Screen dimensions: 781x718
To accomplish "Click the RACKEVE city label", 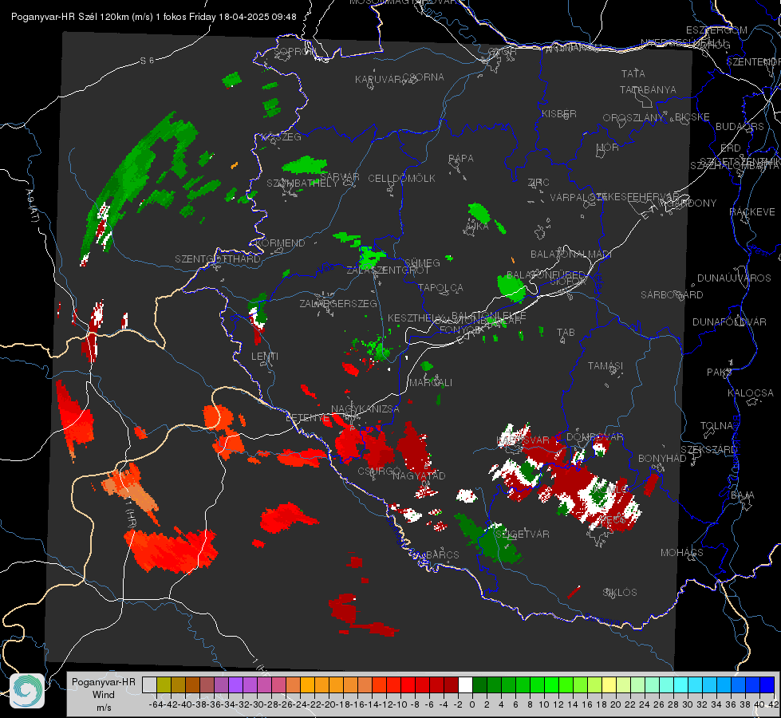I will (x=752, y=212).
